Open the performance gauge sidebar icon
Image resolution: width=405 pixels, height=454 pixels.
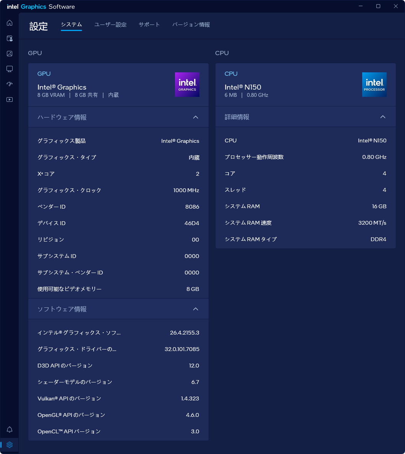pyautogui.click(x=10, y=84)
